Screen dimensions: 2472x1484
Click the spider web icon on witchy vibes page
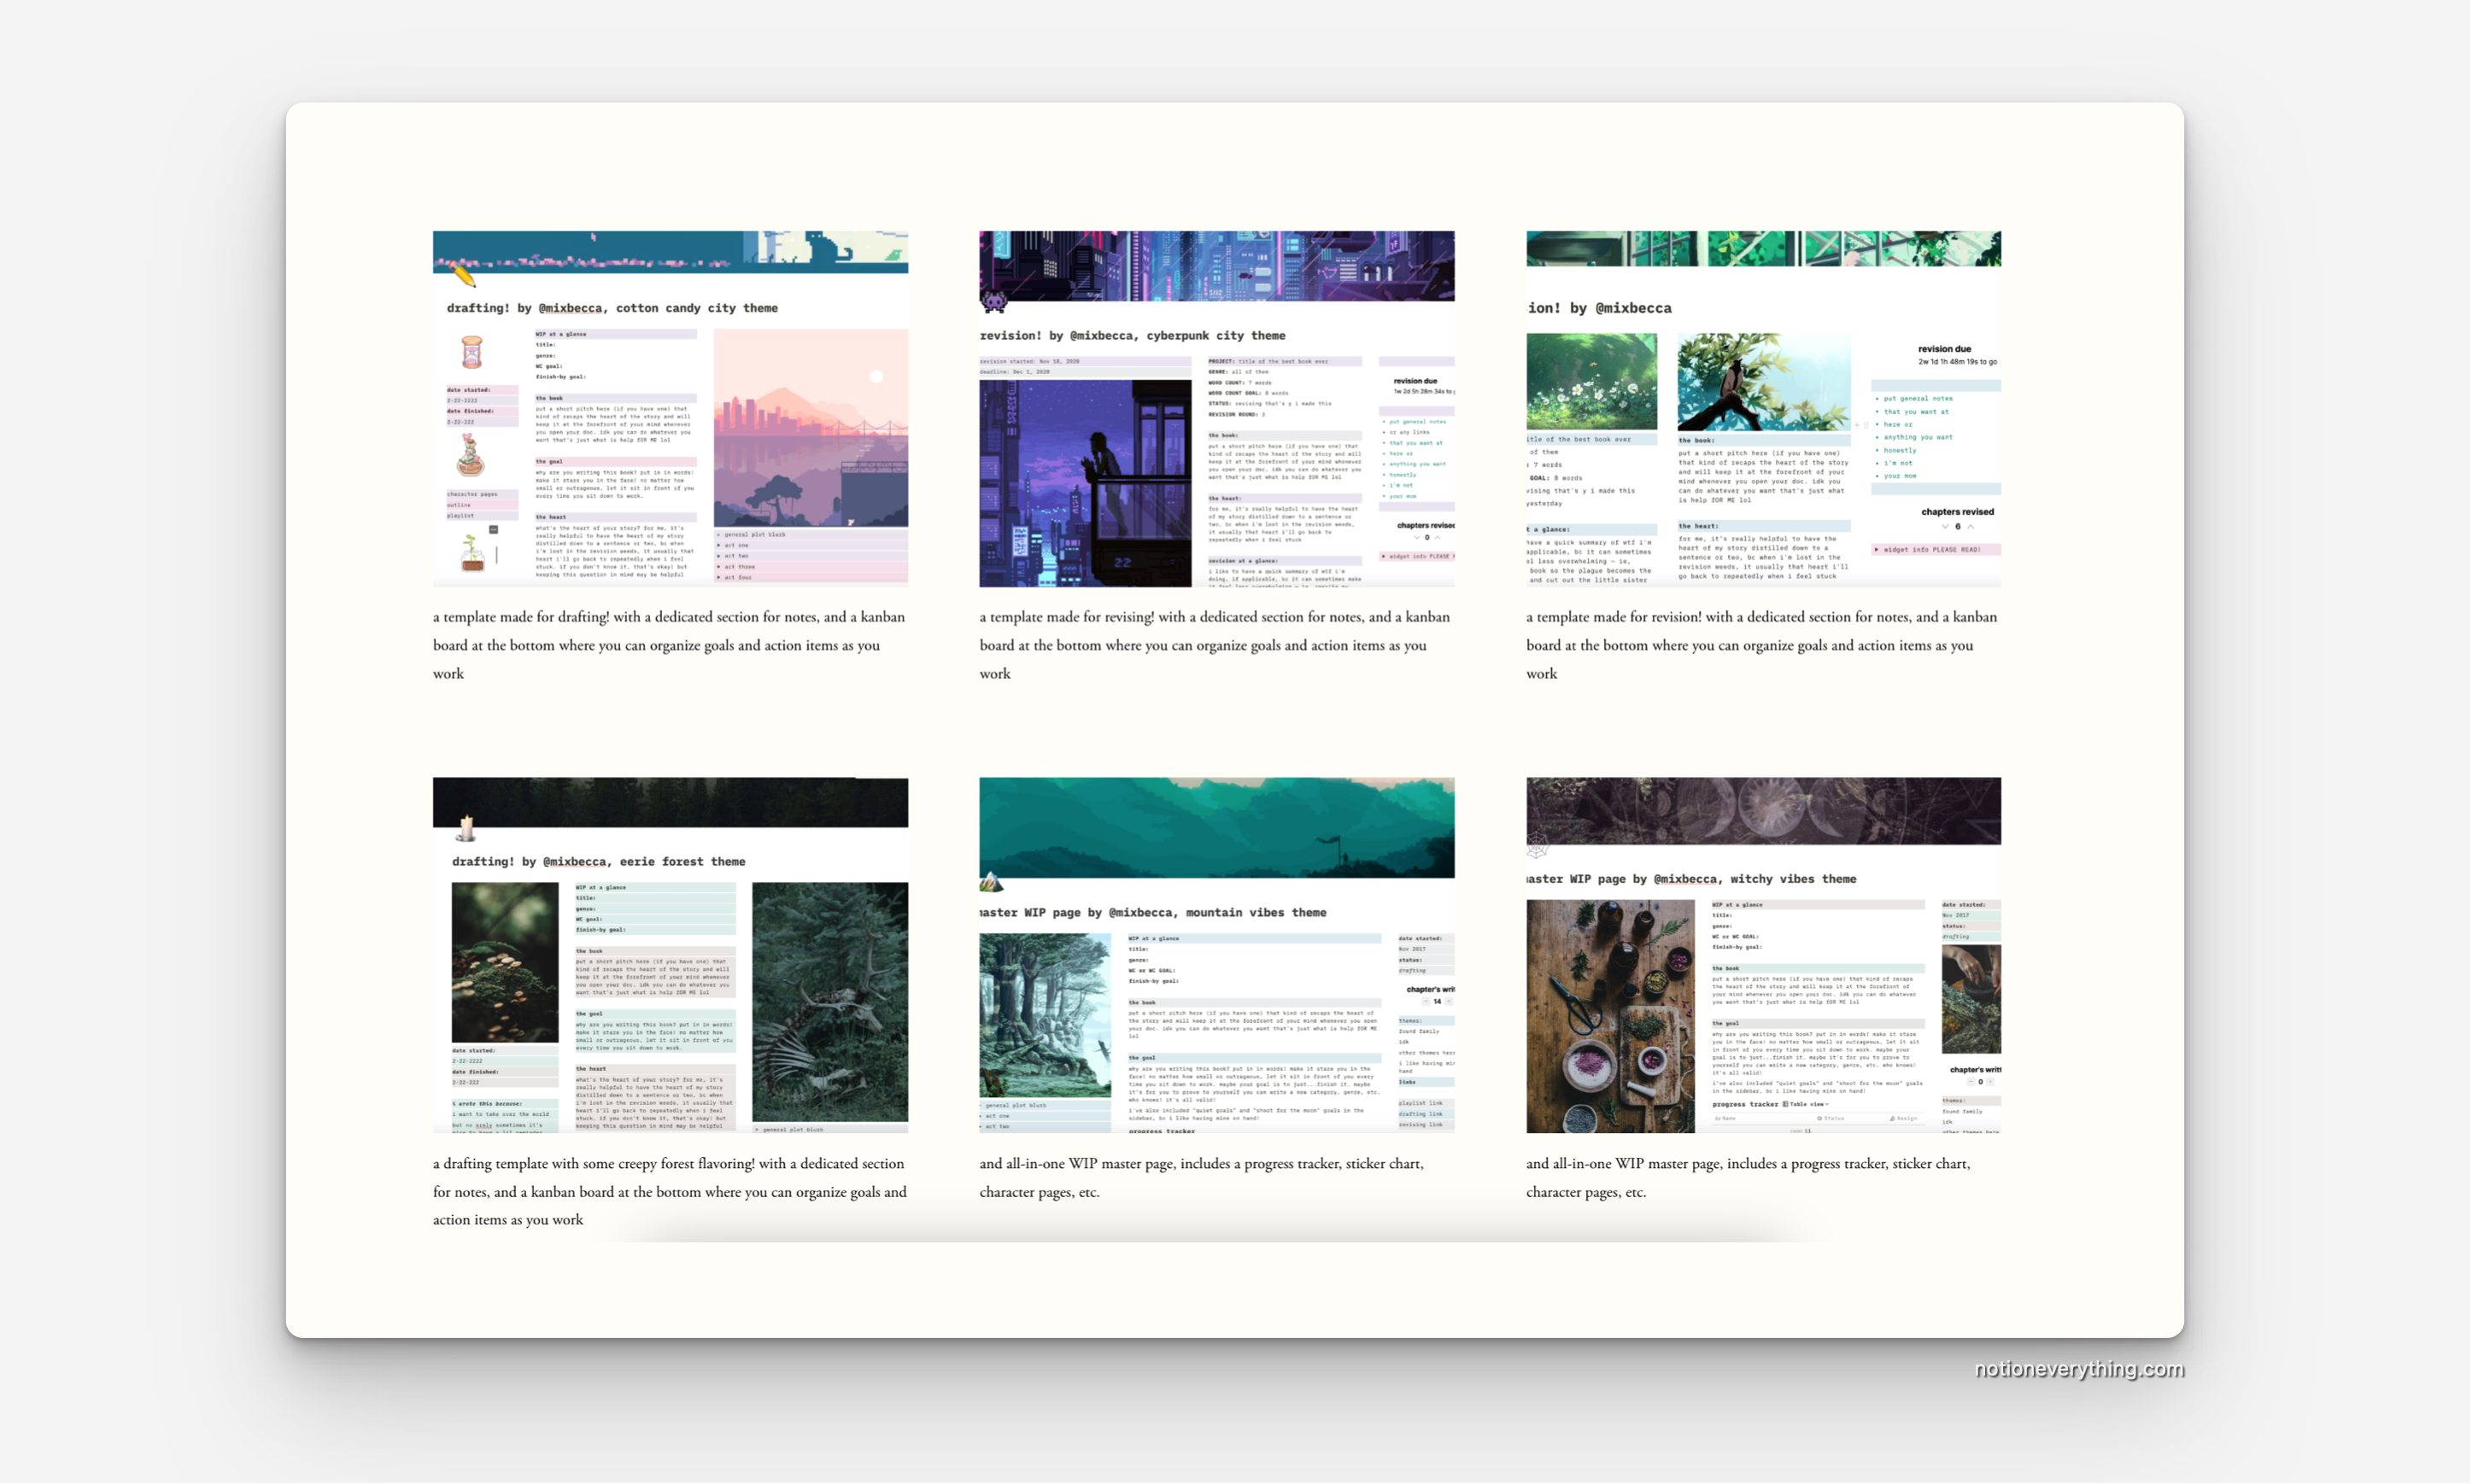click(1538, 847)
